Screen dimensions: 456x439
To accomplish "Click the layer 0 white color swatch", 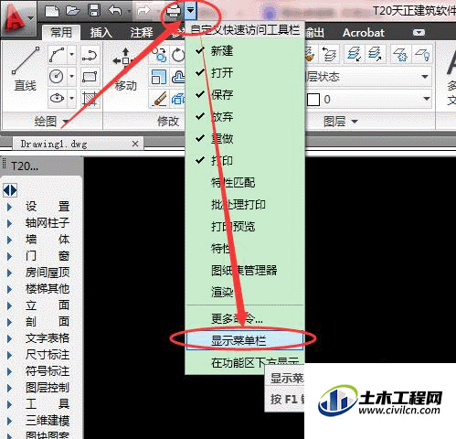I will (313, 100).
